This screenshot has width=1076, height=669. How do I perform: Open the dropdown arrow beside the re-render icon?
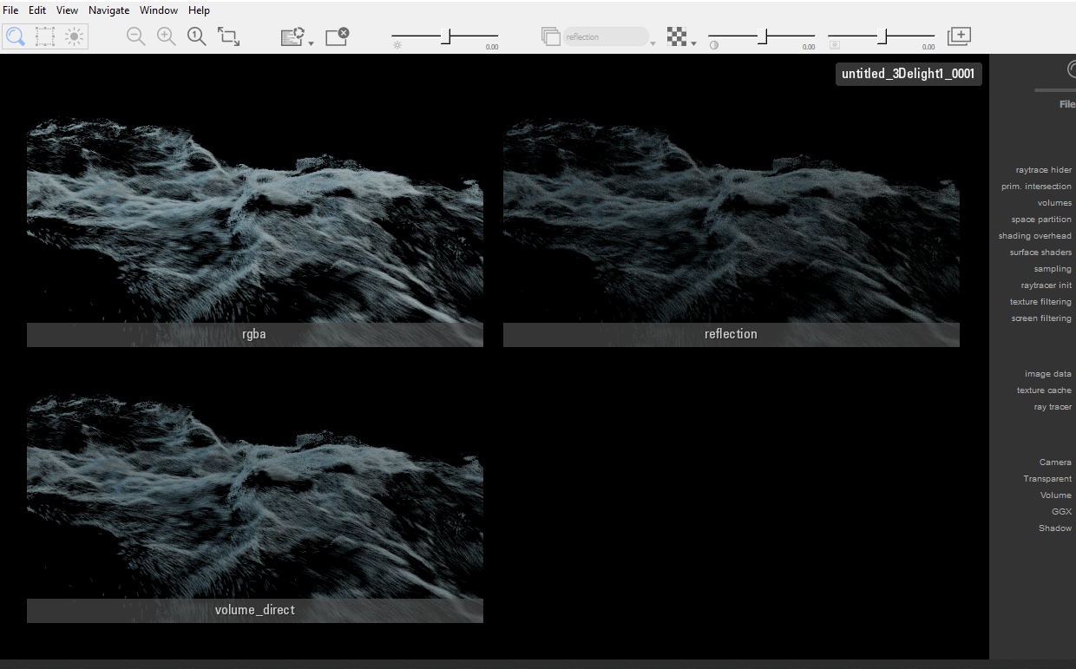(x=311, y=43)
